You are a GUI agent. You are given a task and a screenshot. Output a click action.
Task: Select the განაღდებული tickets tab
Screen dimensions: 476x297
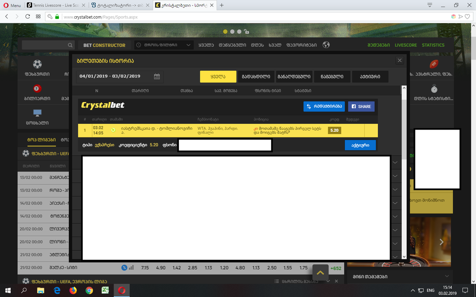294,77
